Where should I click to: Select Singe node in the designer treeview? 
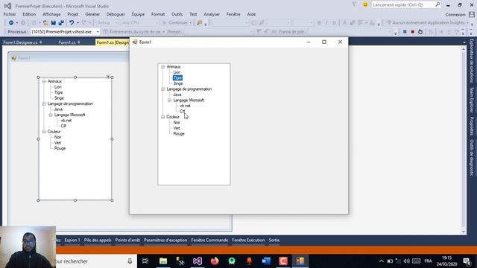click(x=59, y=98)
